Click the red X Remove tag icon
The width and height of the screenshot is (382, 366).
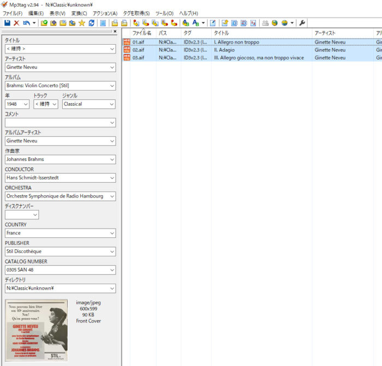tap(16, 23)
